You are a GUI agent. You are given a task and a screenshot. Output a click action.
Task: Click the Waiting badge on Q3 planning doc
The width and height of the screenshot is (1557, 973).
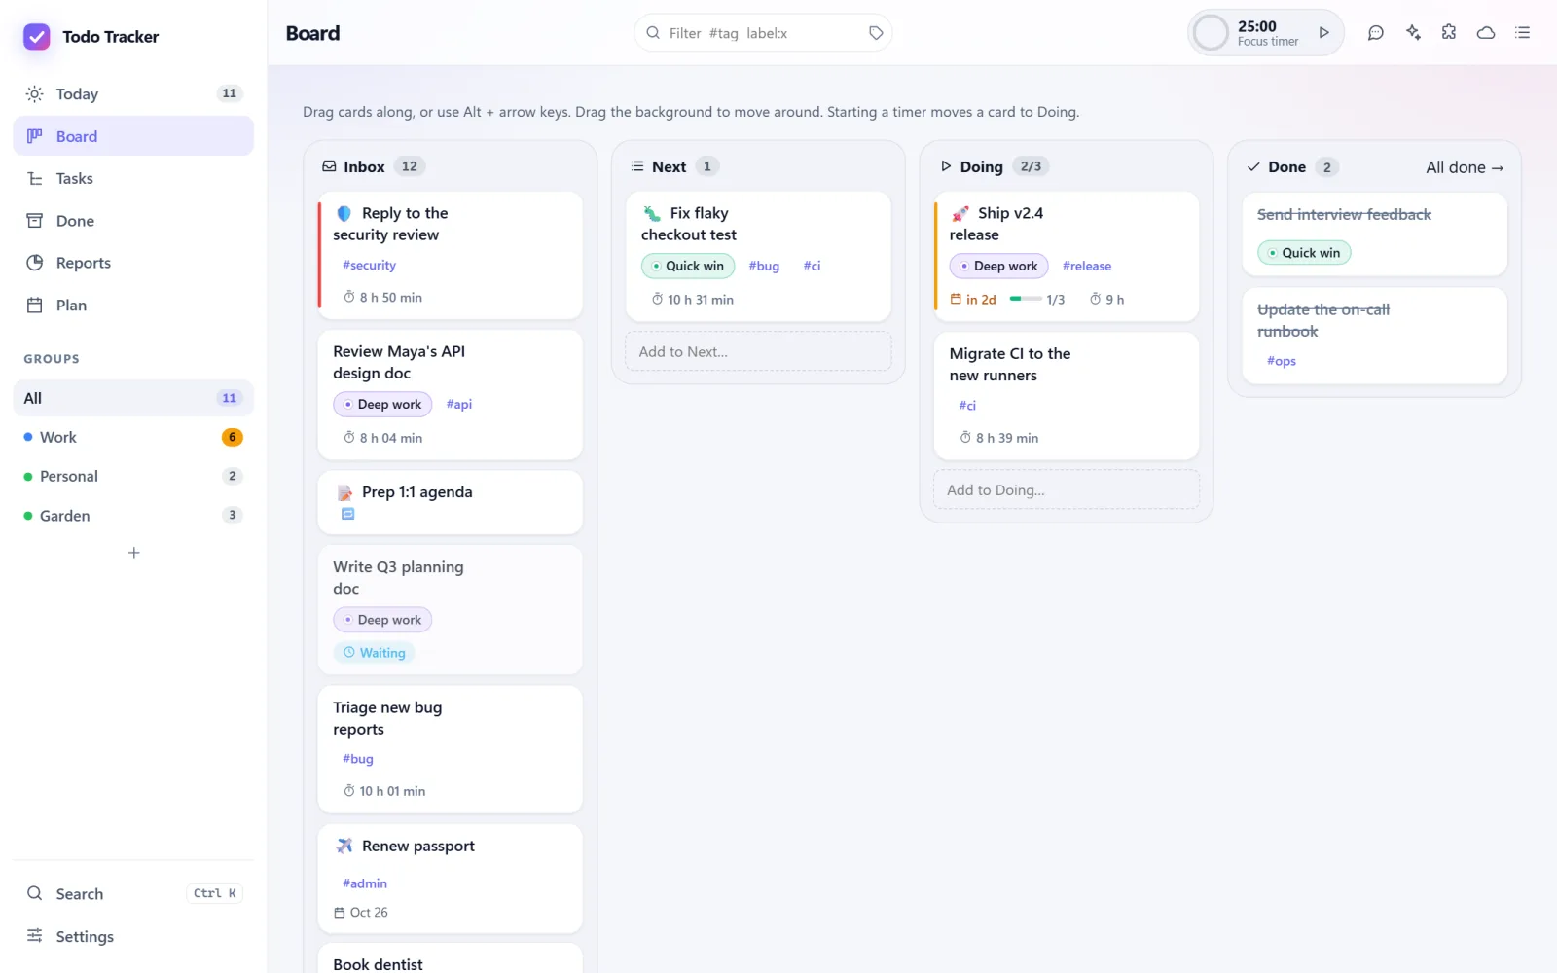coord(375,653)
